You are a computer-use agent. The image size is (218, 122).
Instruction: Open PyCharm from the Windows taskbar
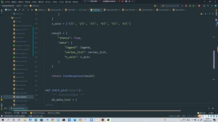coord(108,120)
